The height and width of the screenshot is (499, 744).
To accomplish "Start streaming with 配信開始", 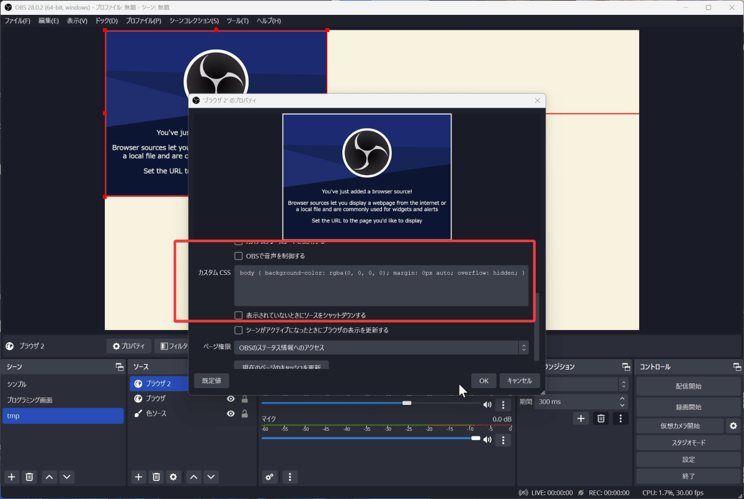I will tap(688, 386).
